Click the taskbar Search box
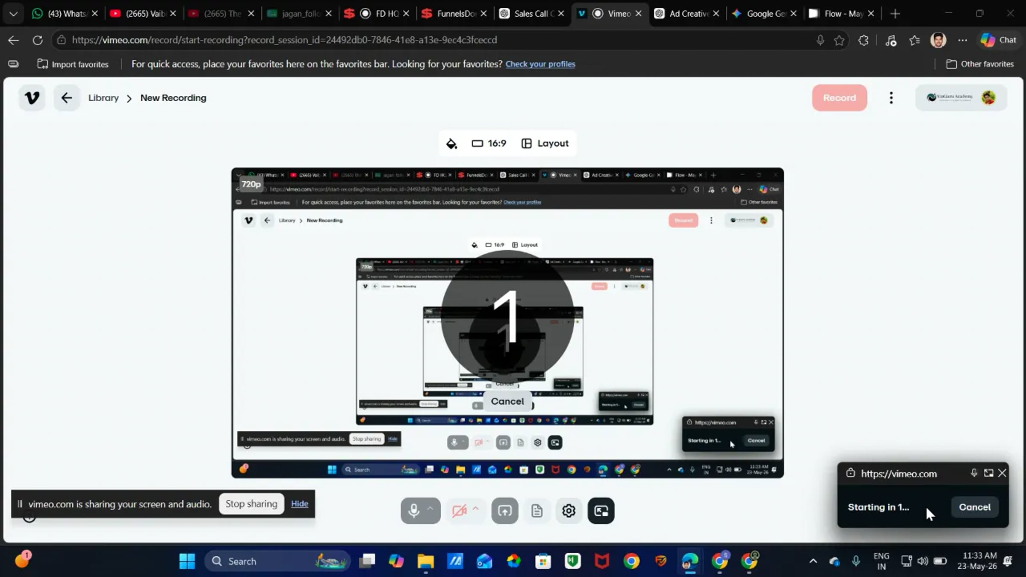The image size is (1026, 577). (x=278, y=561)
